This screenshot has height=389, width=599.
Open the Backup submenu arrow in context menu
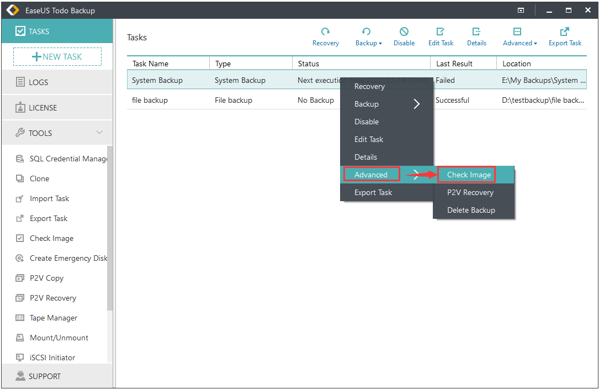[417, 104]
